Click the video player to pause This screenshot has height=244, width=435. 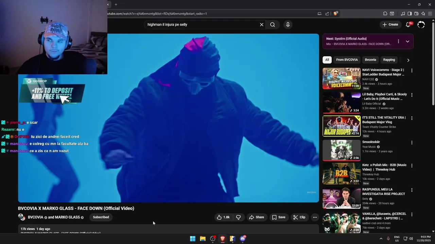(x=169, y=118)
